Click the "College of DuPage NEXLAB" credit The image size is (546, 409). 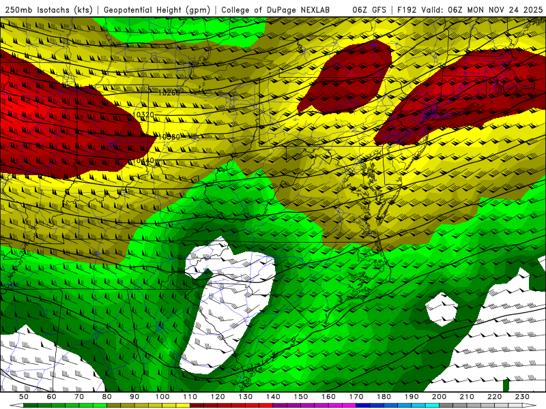[276, 10]
